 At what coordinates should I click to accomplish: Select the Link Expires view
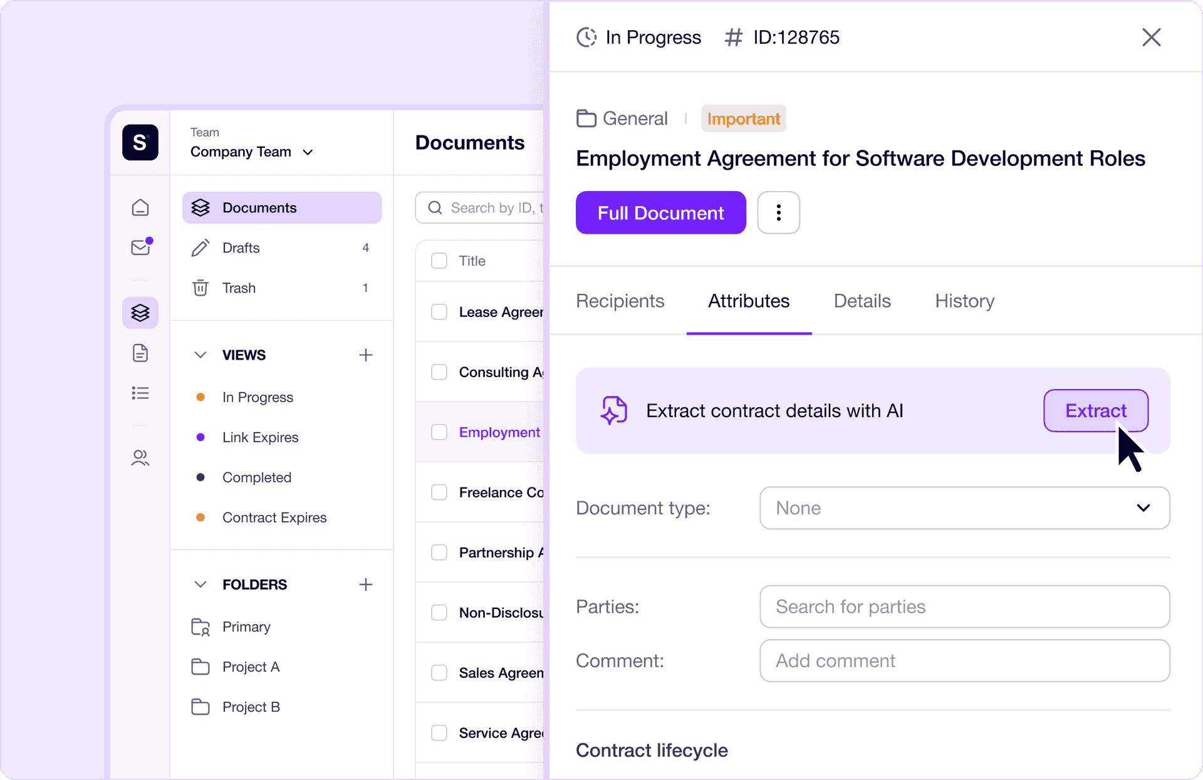click(x=260, y=437)
